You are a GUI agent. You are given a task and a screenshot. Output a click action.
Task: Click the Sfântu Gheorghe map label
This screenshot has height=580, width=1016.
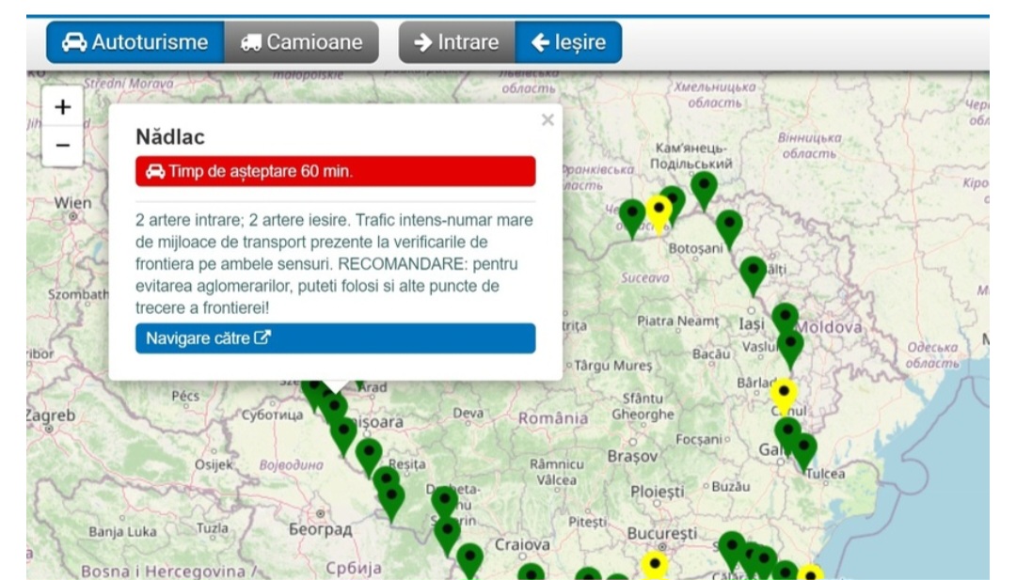click(643, 406)
